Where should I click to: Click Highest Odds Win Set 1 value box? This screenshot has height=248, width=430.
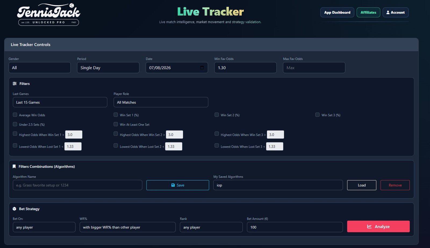[74, 135]
